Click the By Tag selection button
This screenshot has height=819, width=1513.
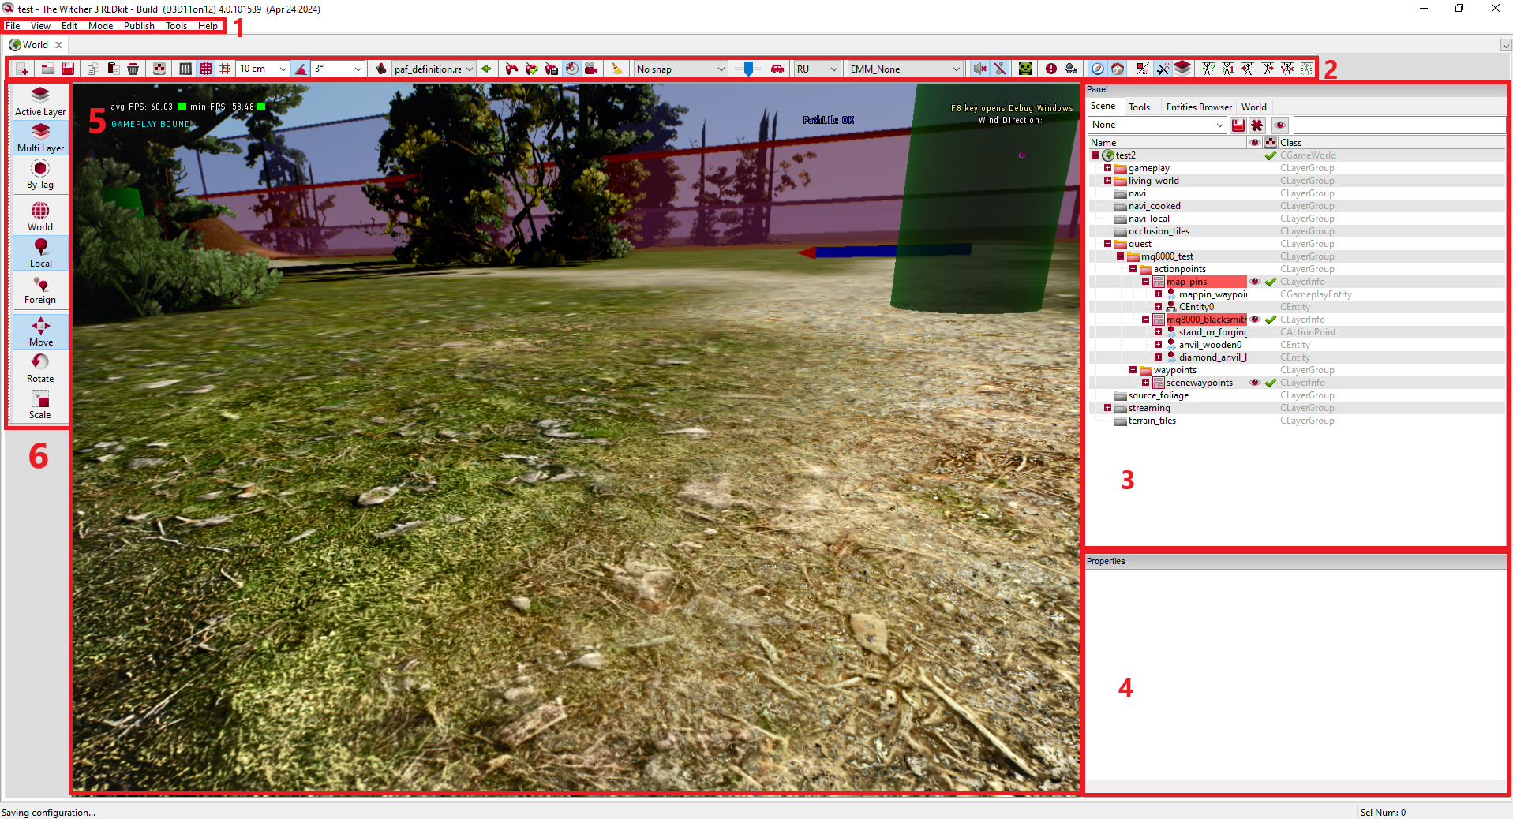click(40, 174)
